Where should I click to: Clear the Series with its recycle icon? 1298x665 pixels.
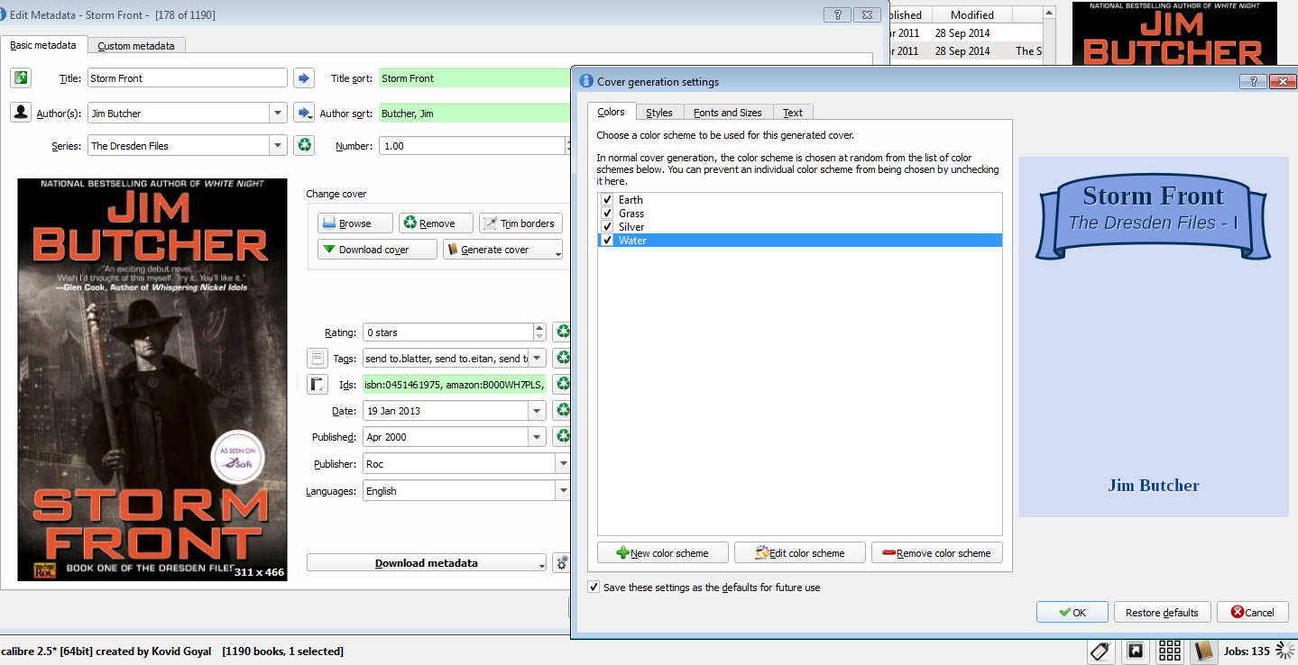click(304, 145)
